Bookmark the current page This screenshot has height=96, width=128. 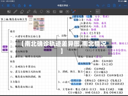(109, 6)
